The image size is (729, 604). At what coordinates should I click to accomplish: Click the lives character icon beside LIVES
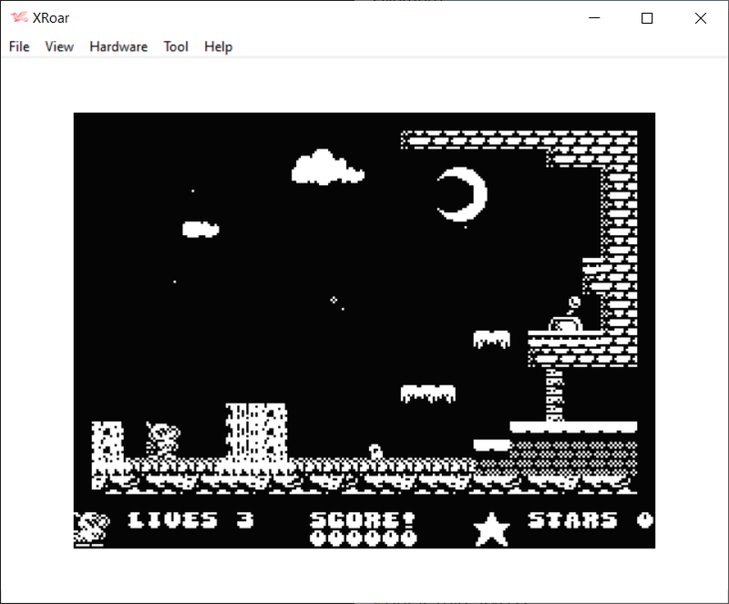pos(92,527)
